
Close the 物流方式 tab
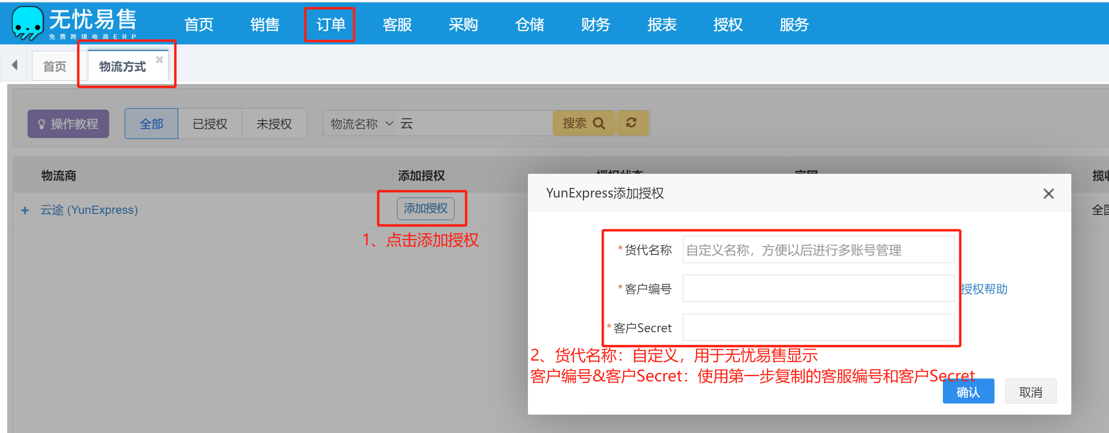point(159,59)
